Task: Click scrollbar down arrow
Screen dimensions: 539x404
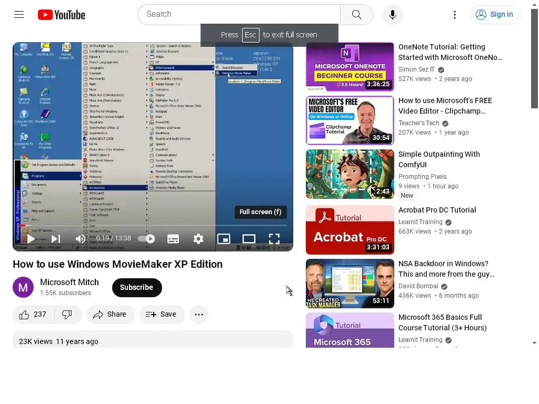Action: [x=534, y=343]
